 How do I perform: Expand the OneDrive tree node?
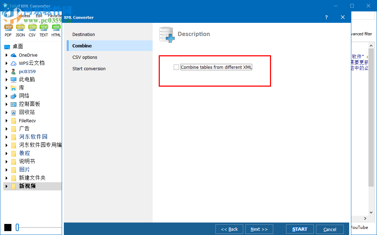(x=6, y=55)
